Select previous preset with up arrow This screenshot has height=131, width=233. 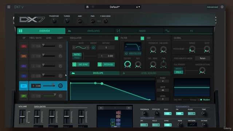click(x=137, y=7)
